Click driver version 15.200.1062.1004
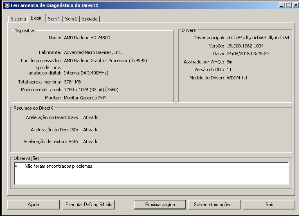 click(245, 46)
